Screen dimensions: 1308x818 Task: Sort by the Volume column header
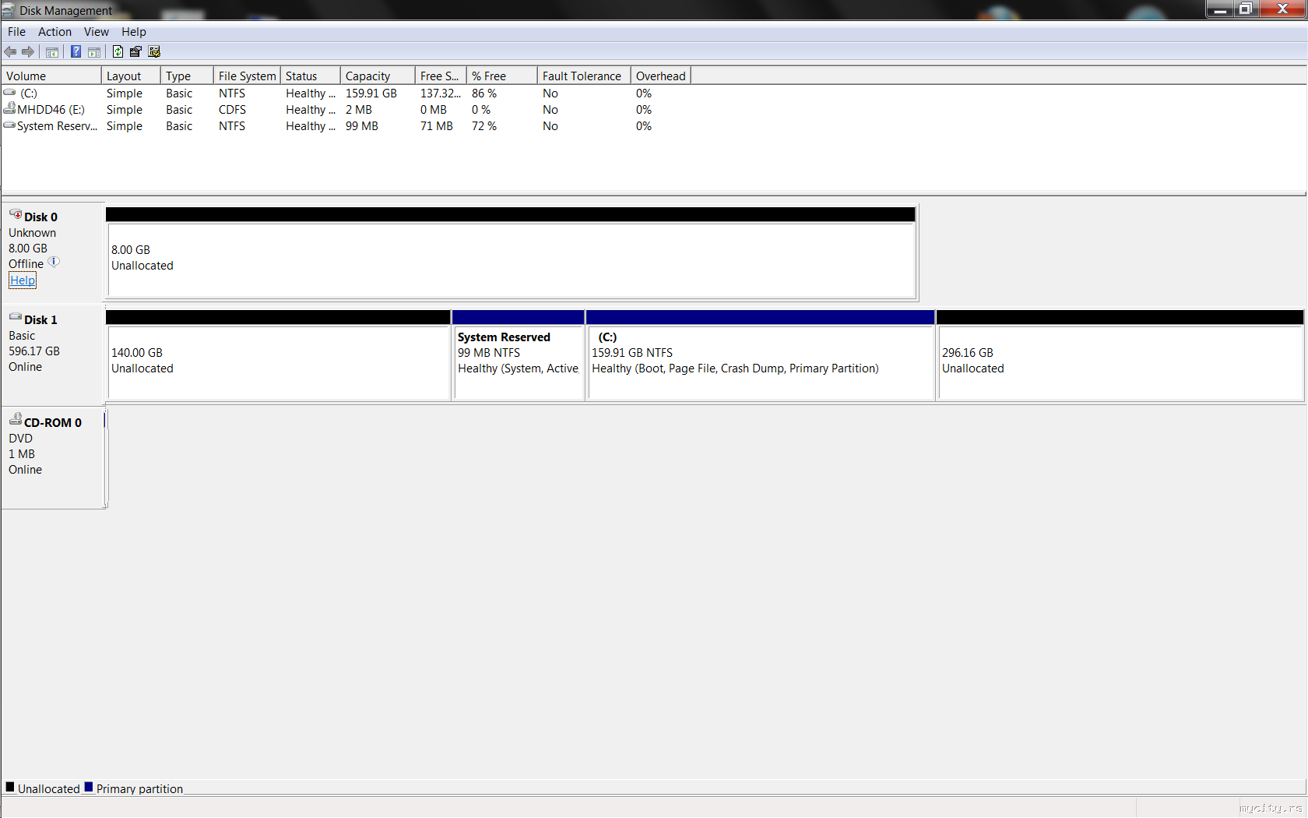point(51,76)
